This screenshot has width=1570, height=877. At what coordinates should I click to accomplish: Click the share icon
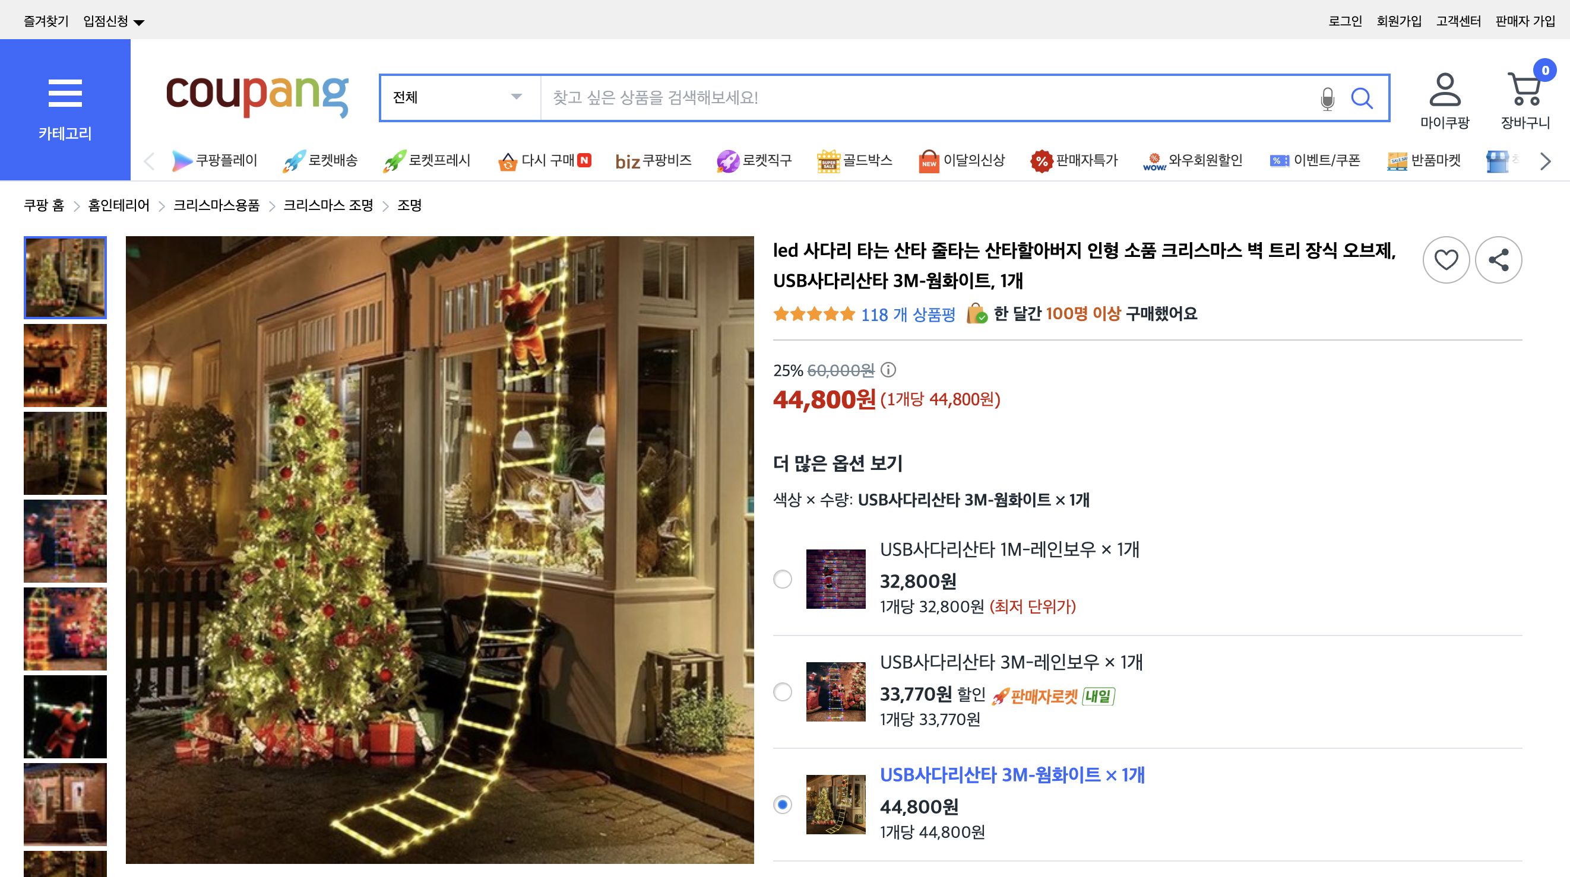(1499, 260)
